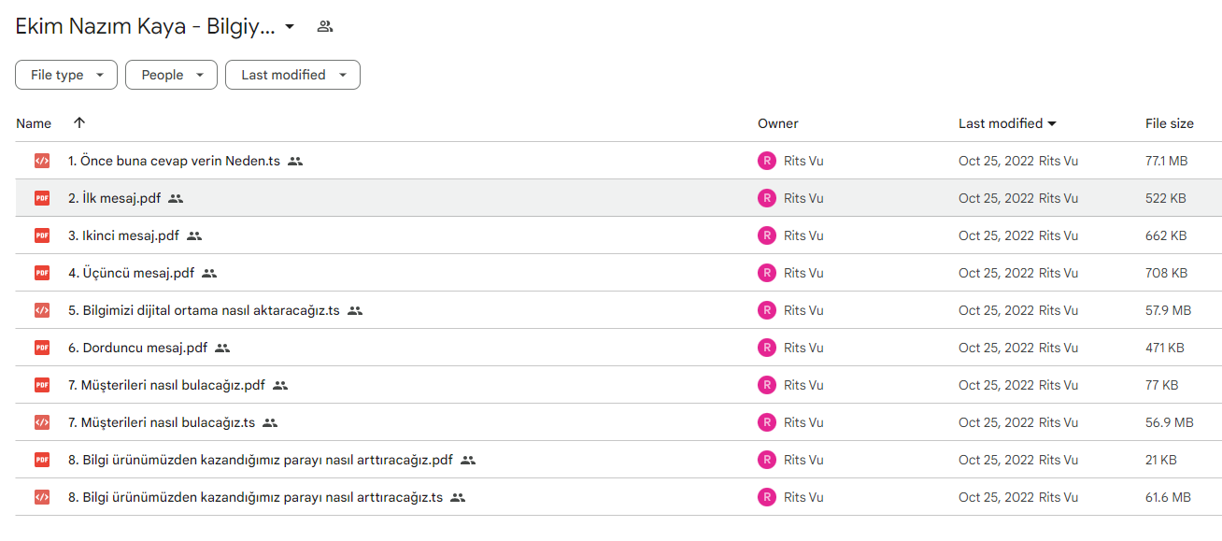The width and height of the screenshot is (1222, 541).
Task: Click code icon for Müşterileri nasıl bulacağız.ts
Action: 42,422
